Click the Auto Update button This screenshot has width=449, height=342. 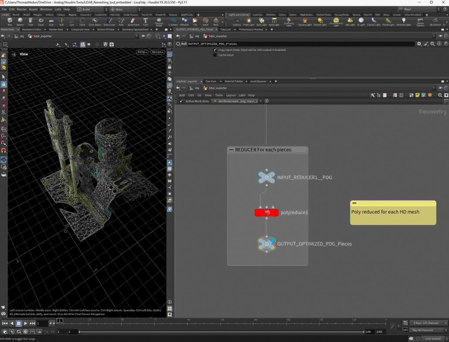[432, 339]
